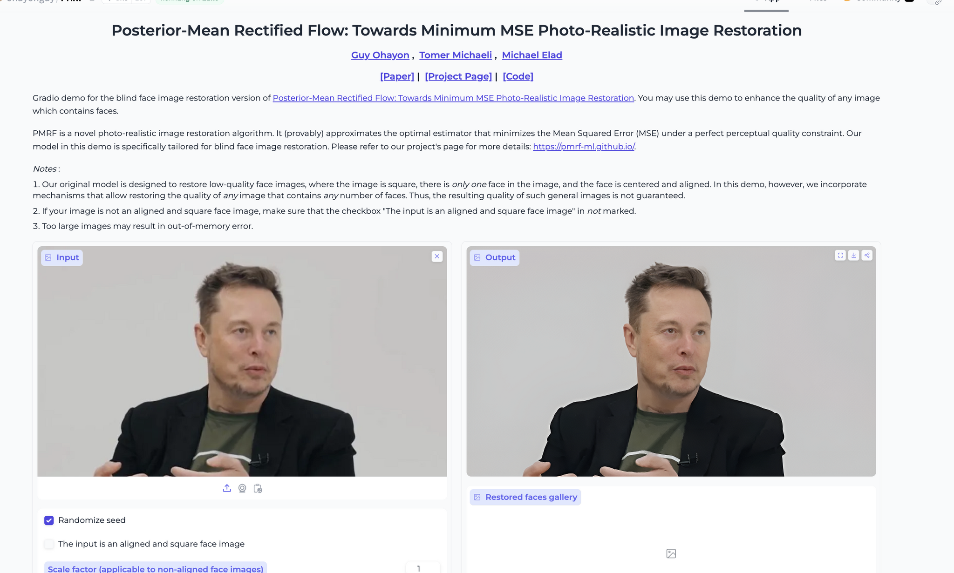Screen dimensions: 954x573
Task: Click the Restored faces gallery panel icon
Action: pyautogui.click(x=477, y=497)
